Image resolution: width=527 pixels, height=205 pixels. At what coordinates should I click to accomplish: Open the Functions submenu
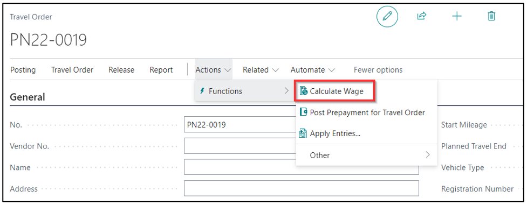point(244,91)
